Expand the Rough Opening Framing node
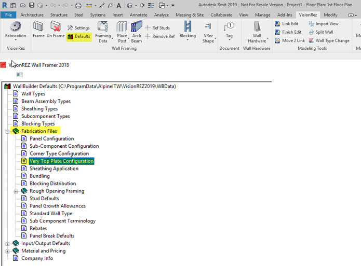Viewport: 361px width, 266px height. pos(16,191)
